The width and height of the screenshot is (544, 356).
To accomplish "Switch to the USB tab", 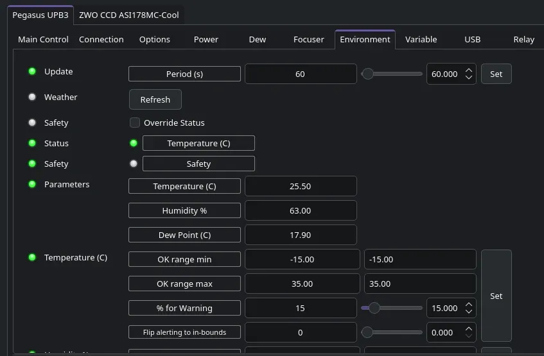I will pos(473,40).
